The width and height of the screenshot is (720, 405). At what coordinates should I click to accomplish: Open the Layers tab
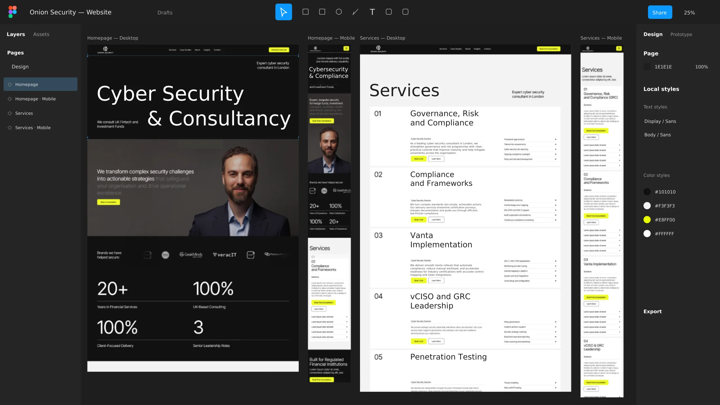[16, 34]
